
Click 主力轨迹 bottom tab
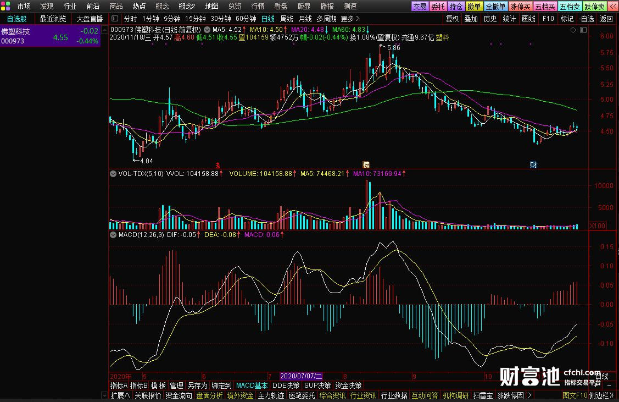point(271,395)
